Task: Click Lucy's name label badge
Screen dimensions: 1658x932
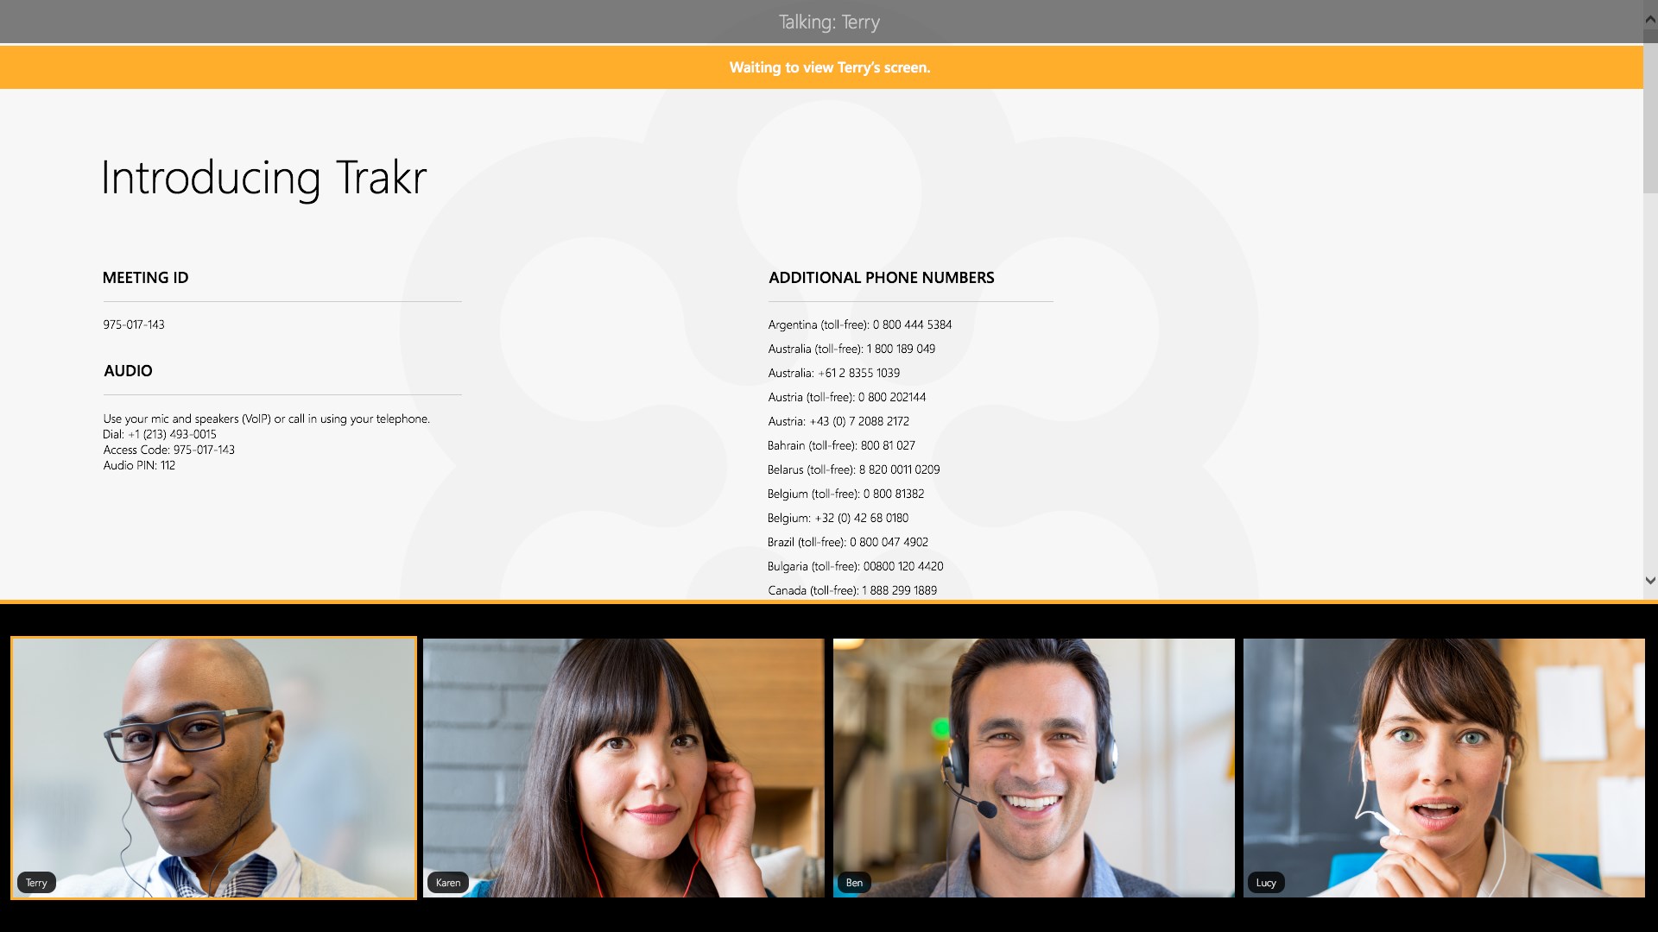Action: click(1266, 882)
